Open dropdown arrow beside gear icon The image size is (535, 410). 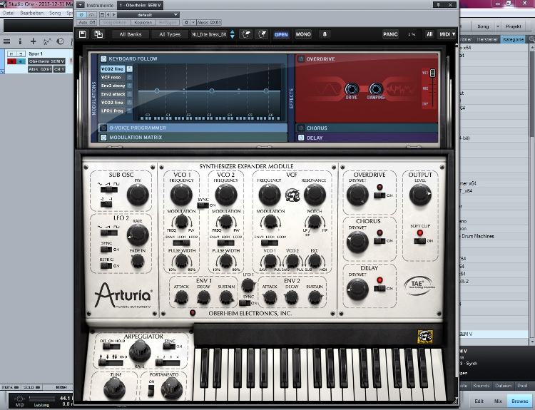[x=193, y=23]
